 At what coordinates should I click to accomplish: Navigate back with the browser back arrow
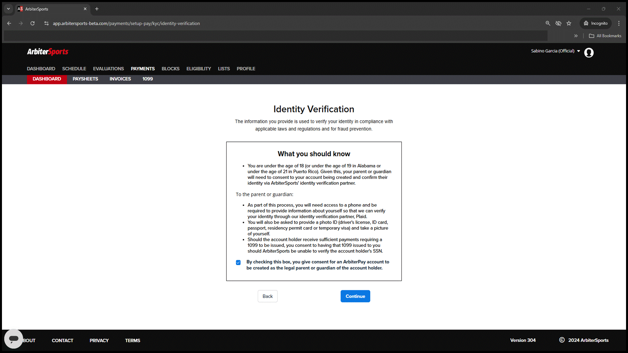[9, 23]
